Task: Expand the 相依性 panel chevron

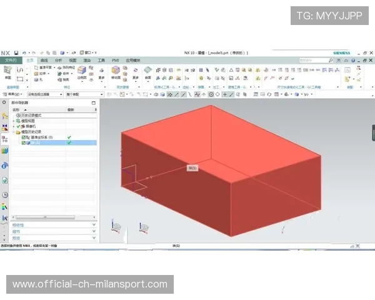Action: click(x=94, y=224)
